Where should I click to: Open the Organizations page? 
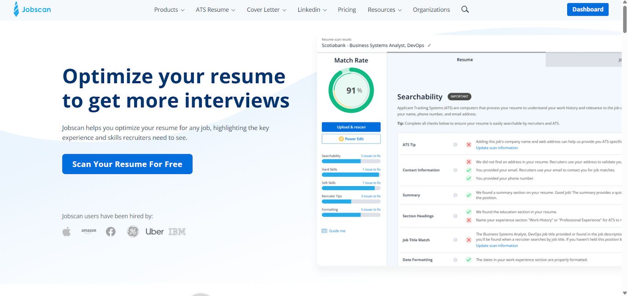(431, 10)
